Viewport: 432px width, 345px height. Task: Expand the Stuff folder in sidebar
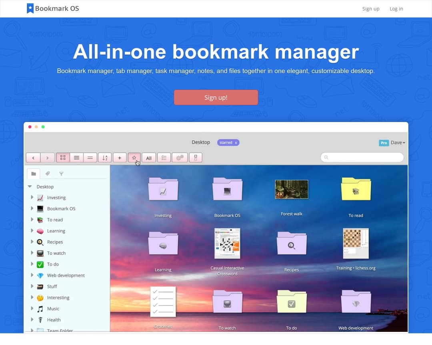point(32,286)
